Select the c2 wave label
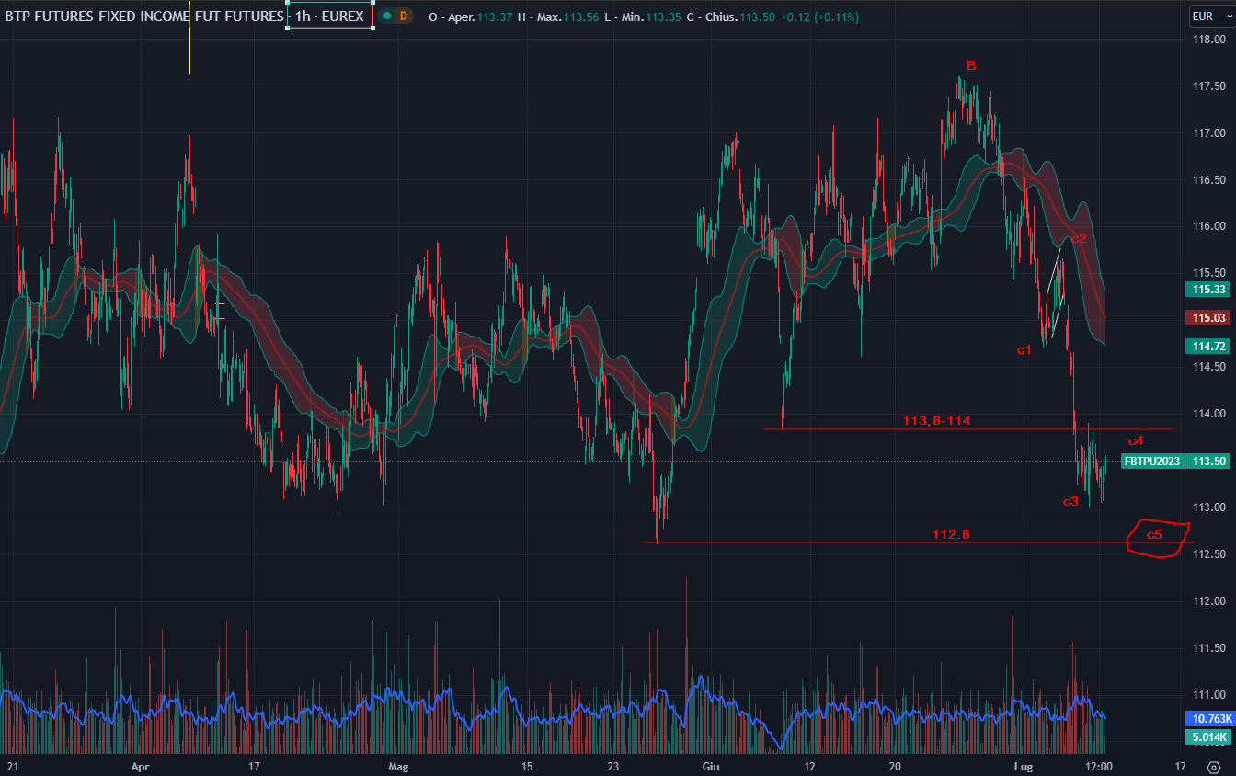 pos(1079,238)
